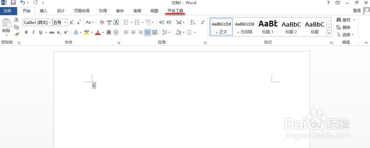
Task: Copy selection using the copy icon
Action: [16, 27]
